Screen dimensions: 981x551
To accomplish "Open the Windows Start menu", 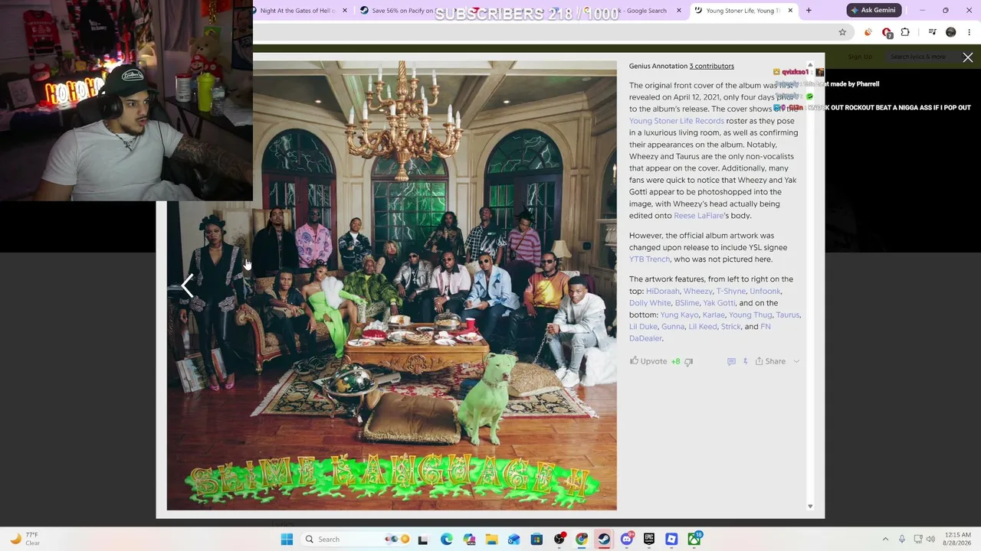I will (x=287, y=540).
